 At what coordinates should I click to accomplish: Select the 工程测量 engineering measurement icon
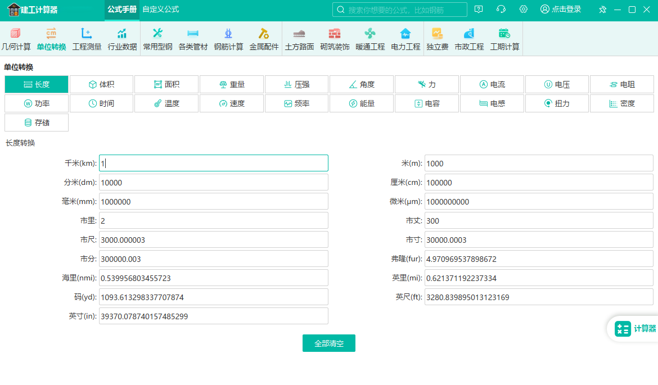click(87, 39)
